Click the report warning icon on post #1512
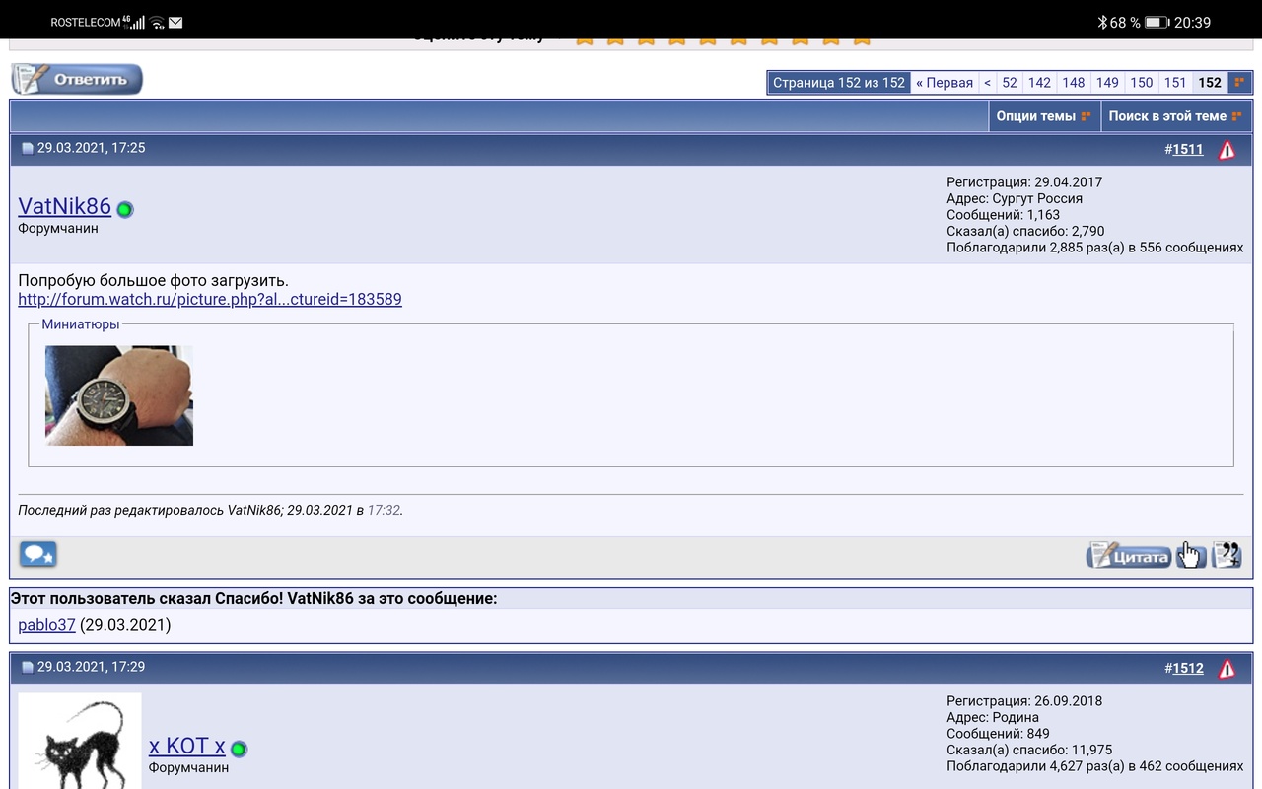This screenshot has height=789, width=1262. [x=1227, y=669]
